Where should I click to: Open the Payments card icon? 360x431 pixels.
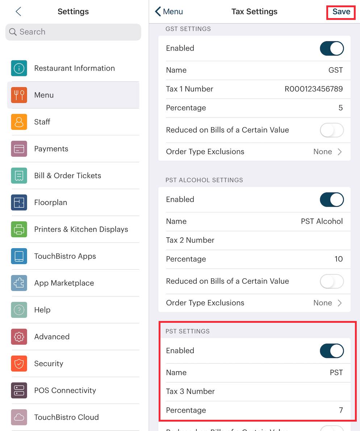click(x=19, y=149)
